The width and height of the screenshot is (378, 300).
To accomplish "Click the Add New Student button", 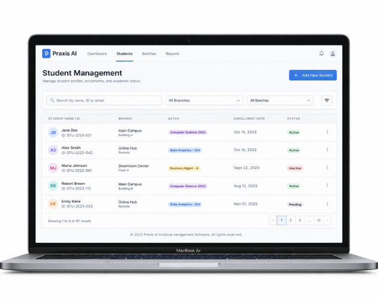I will click(x=313, y=75).
